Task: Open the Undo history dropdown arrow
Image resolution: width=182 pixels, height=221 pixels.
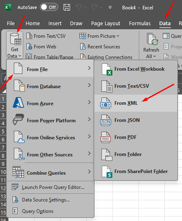Action: click(x=86, y=7)
